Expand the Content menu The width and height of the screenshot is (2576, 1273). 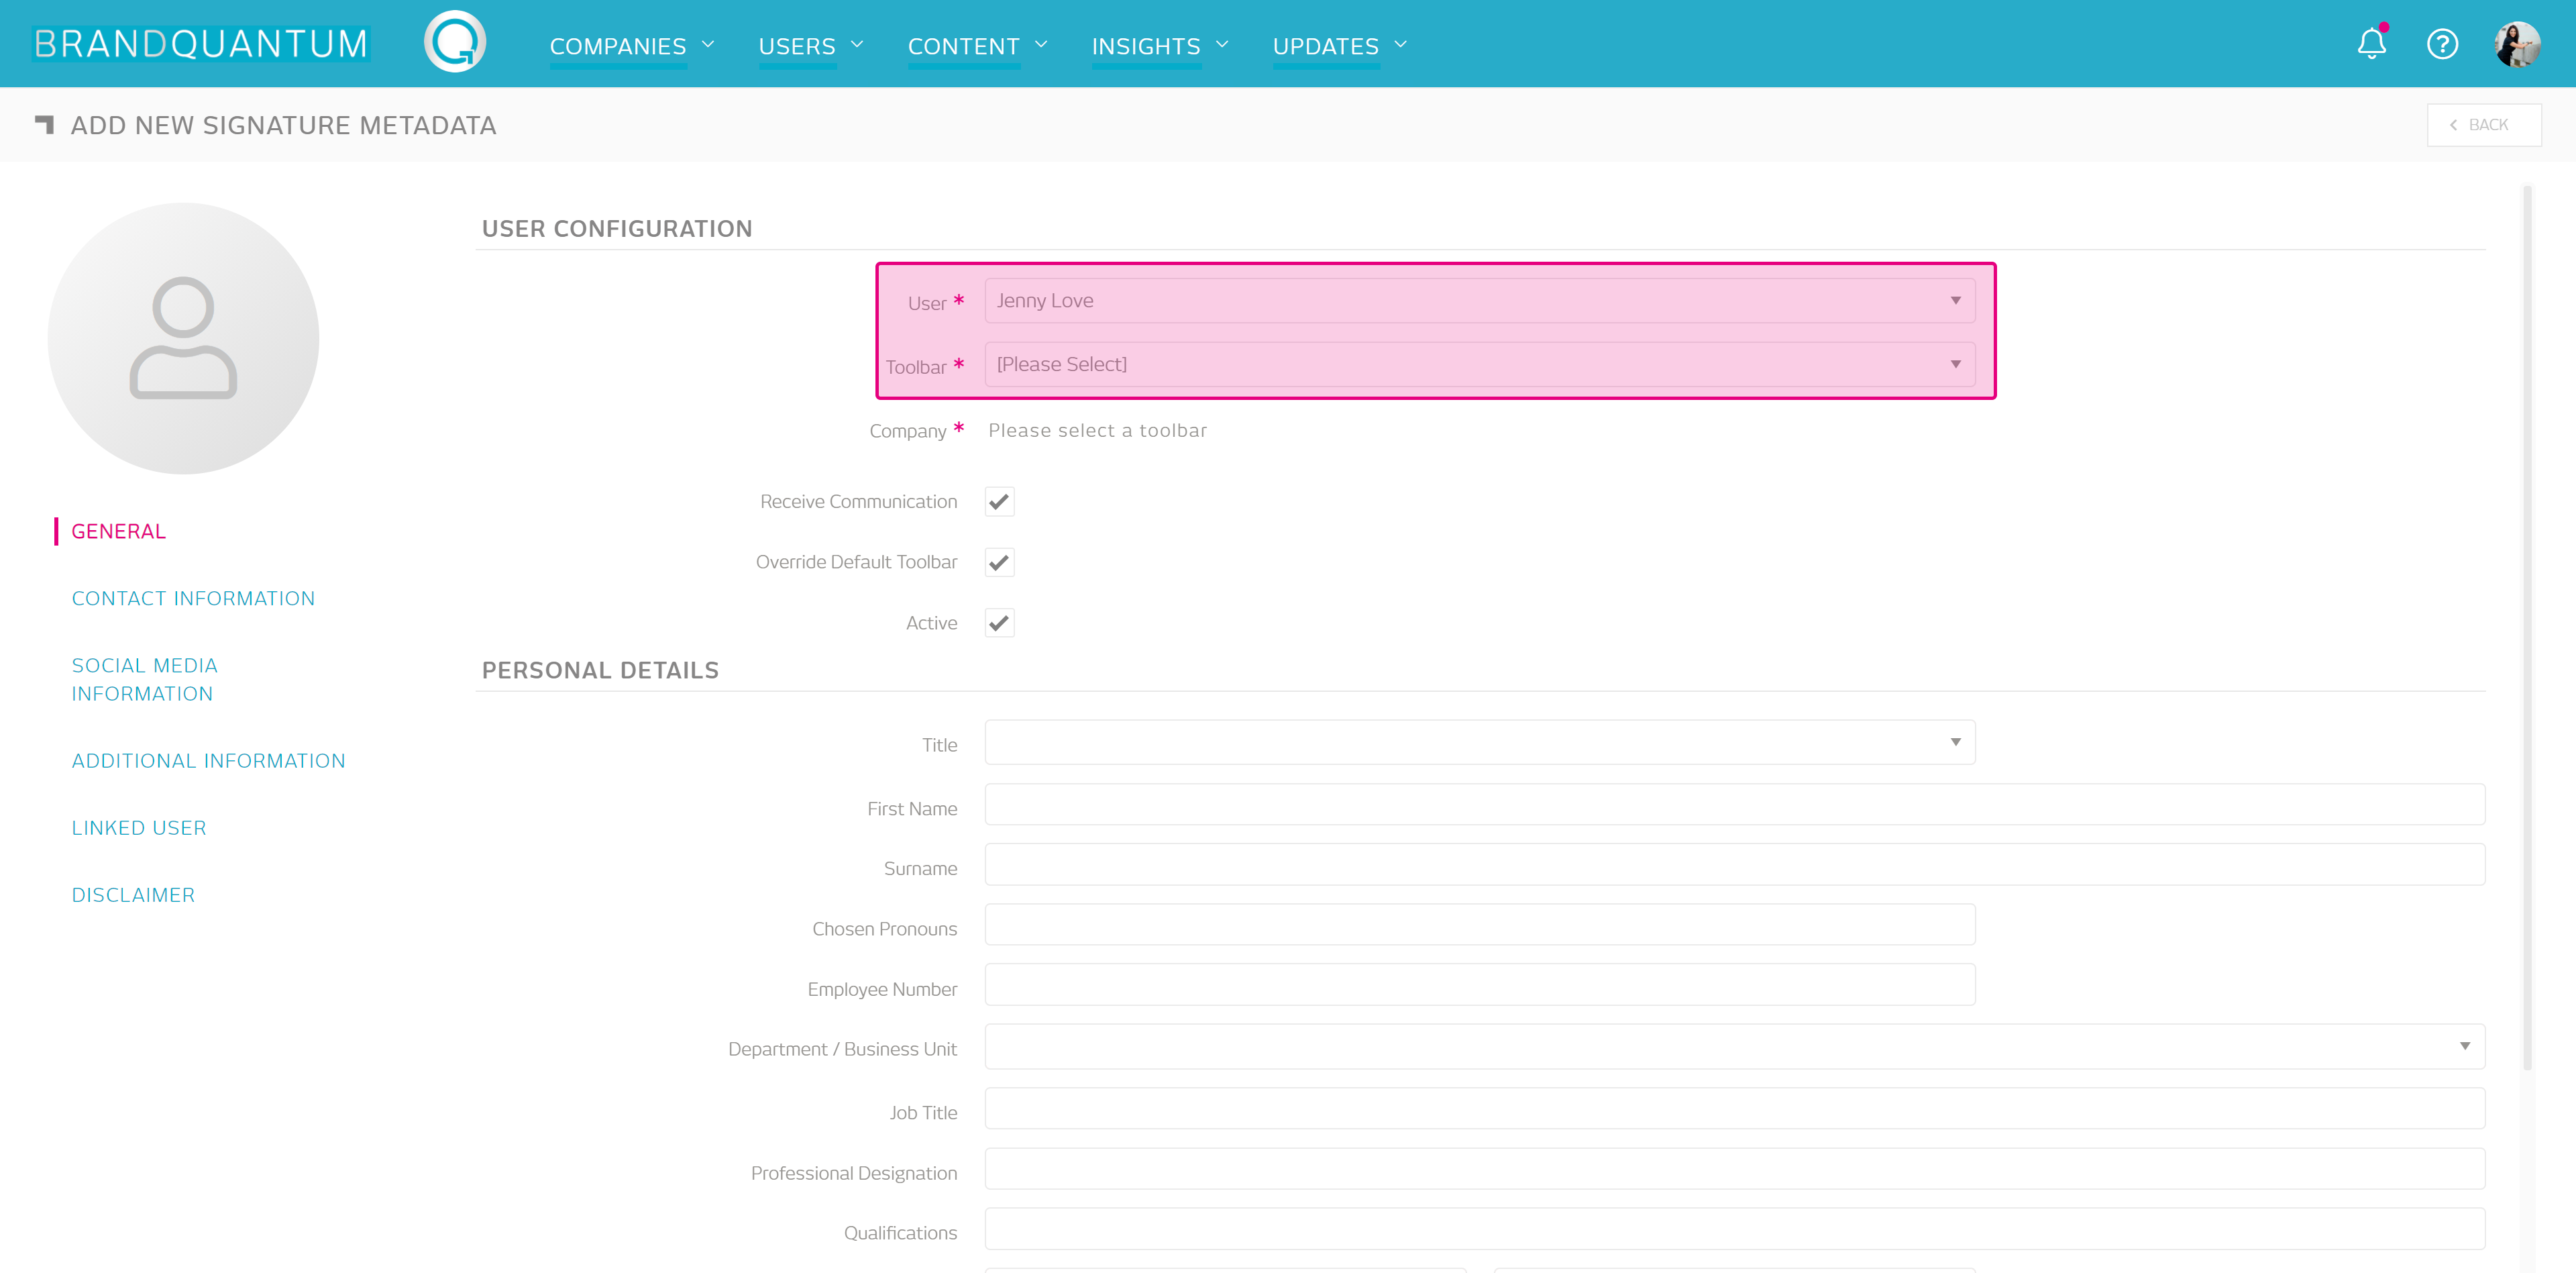pos(977,46)
